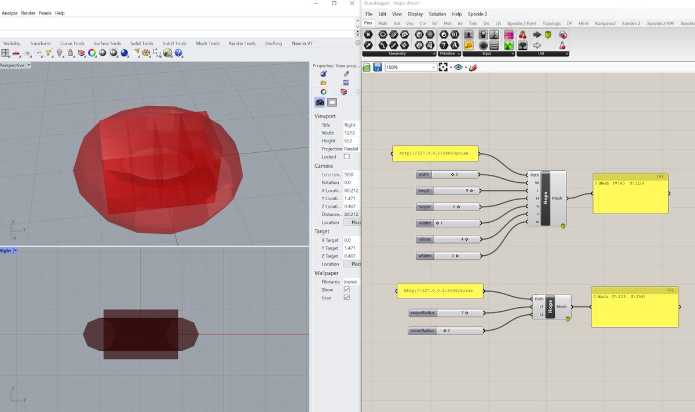Open file with Grasshopper green folder icon
Image resolution: width=695 pixels, height=412 pixels.
click(x=367, y=68)
